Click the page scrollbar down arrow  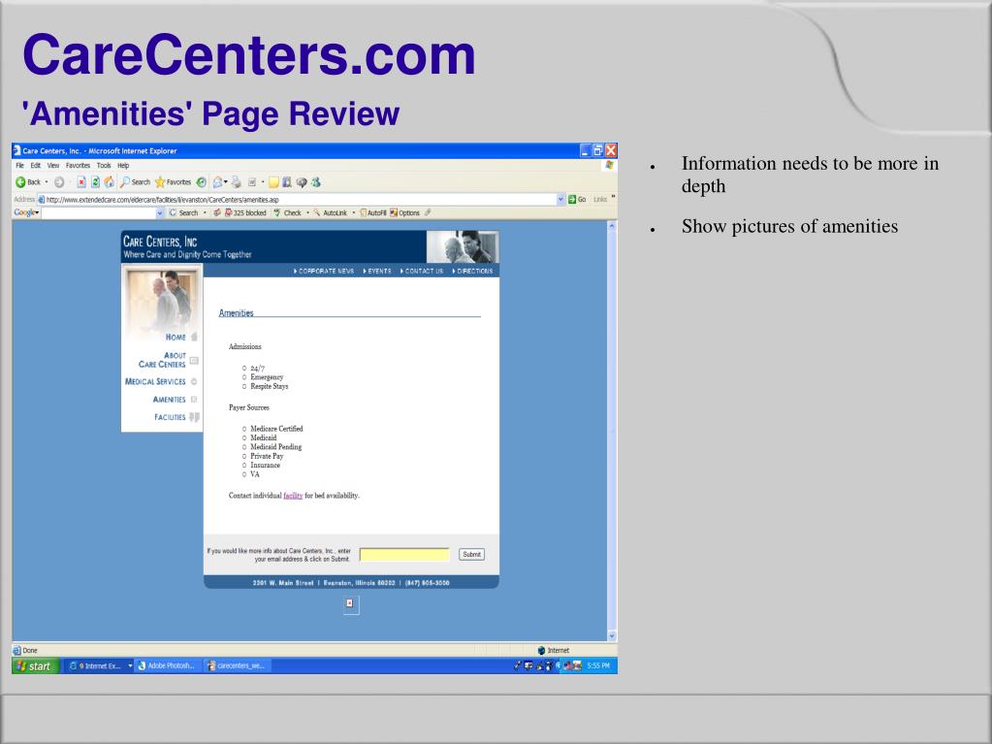[612, 635]
